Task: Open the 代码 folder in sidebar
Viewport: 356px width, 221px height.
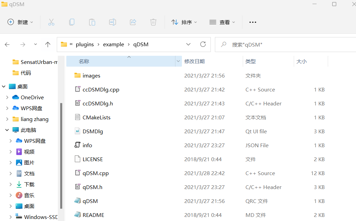Action: click(21, 73)
